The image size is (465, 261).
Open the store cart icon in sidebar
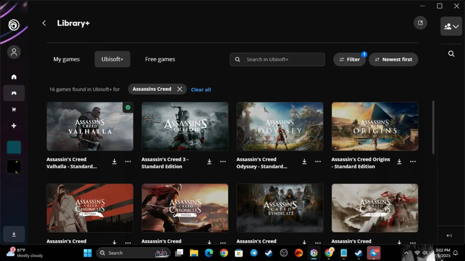coord(14,110)
